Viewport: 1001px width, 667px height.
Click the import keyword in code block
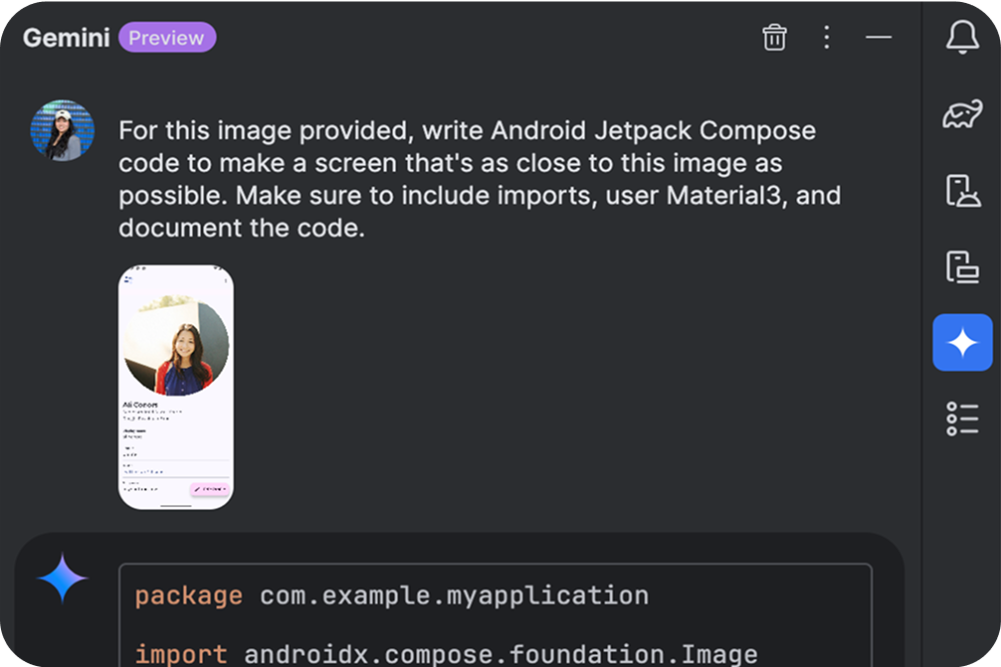click(x=181, y=654)
